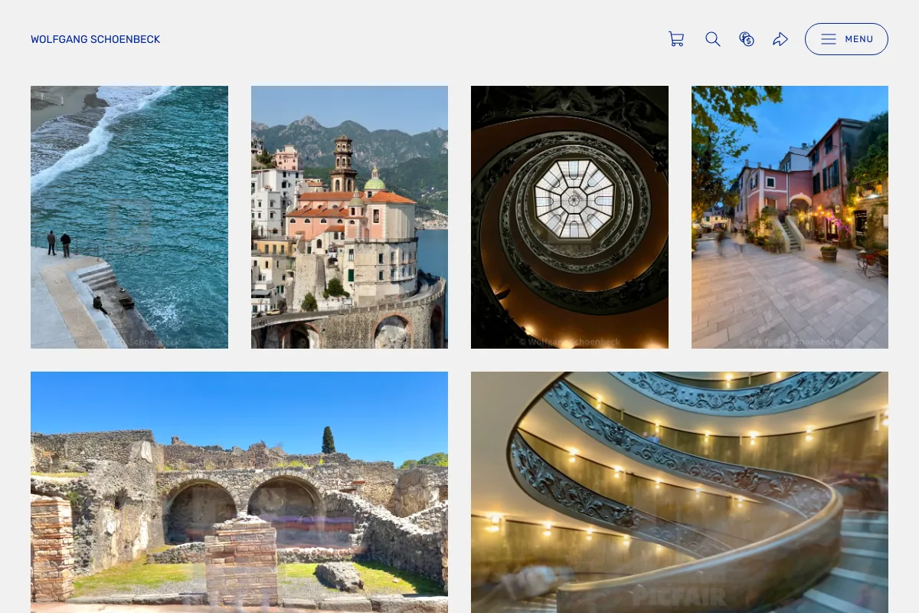Open the lit spiral staircase photo
919x613 pixels.
(679, 492)
